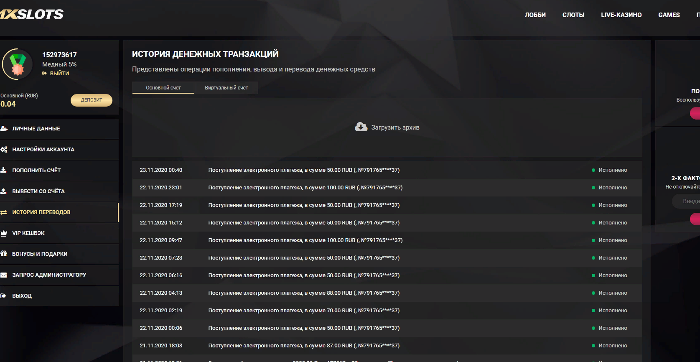The image size is (700, 362).
Task: Click the date 22.11.2020 07:23
Action: tap(161, 258)
